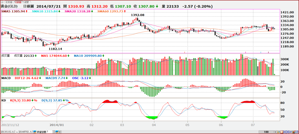This screenshot has height=134, width=299.
Task: Click the bar chart with checkmark icon
Action: pos(294,132)
